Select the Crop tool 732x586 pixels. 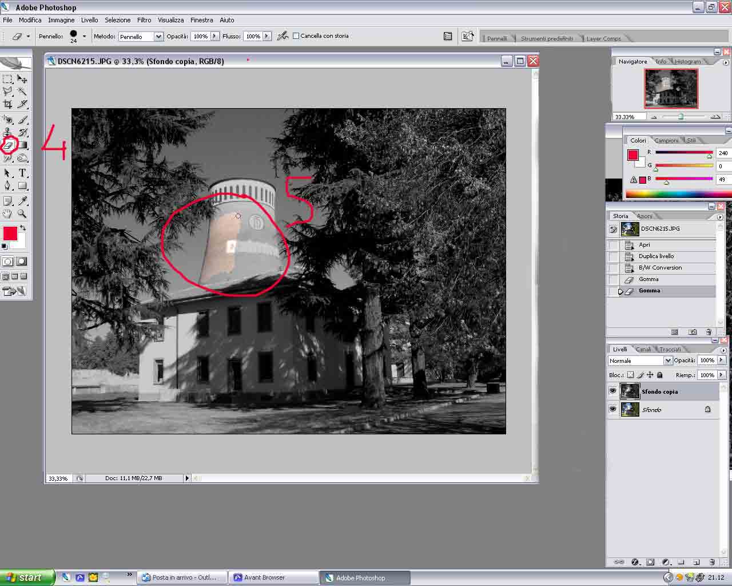coord(8,104)
